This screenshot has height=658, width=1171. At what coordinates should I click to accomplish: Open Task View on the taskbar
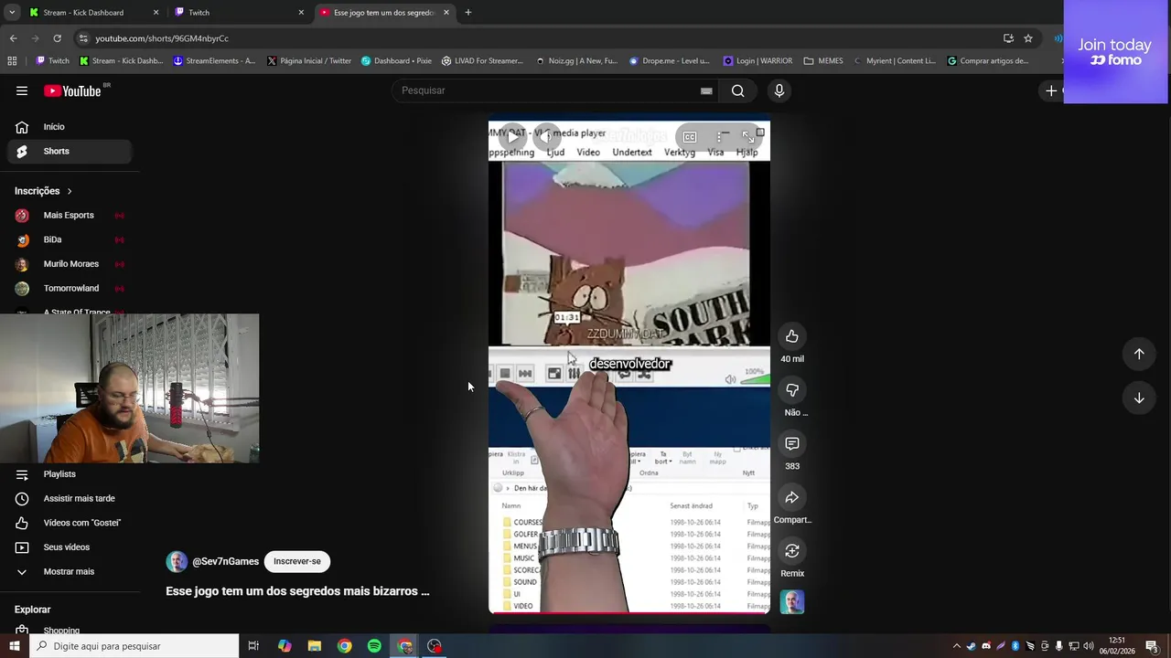coord(253,646)
